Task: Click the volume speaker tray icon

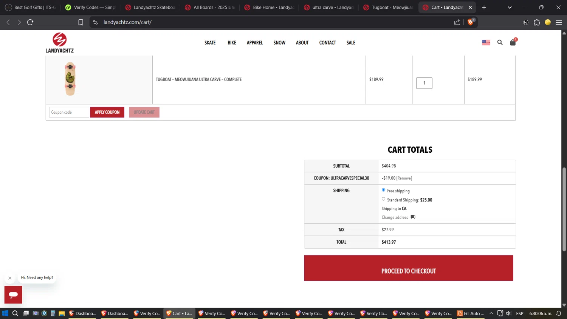Action: click(x=508, y=313)
